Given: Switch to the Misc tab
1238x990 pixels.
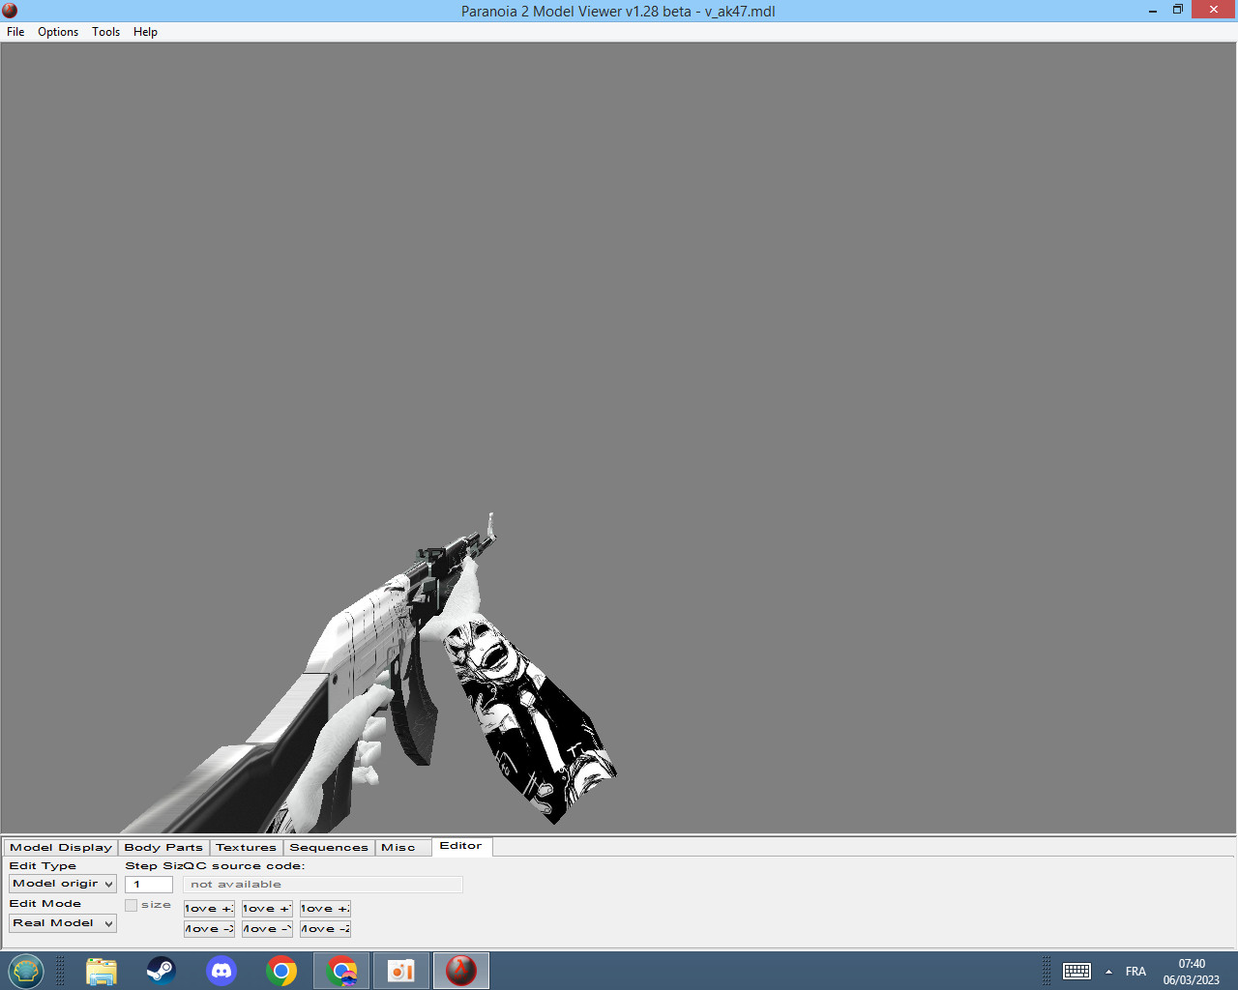Looking at the screenshot, I should tap(396, 847).
